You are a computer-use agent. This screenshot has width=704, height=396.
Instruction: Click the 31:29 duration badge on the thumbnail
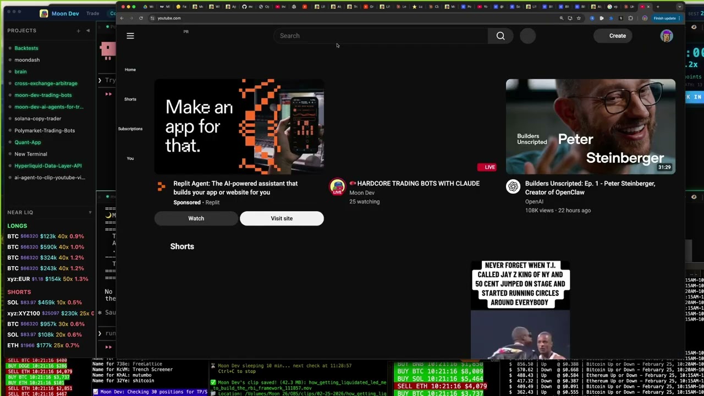[x=664, y=167]
